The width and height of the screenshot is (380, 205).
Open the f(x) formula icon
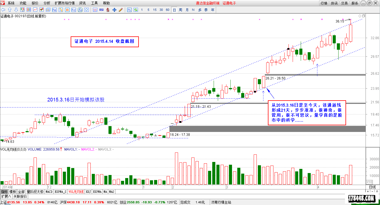click(x=80, y=10)
